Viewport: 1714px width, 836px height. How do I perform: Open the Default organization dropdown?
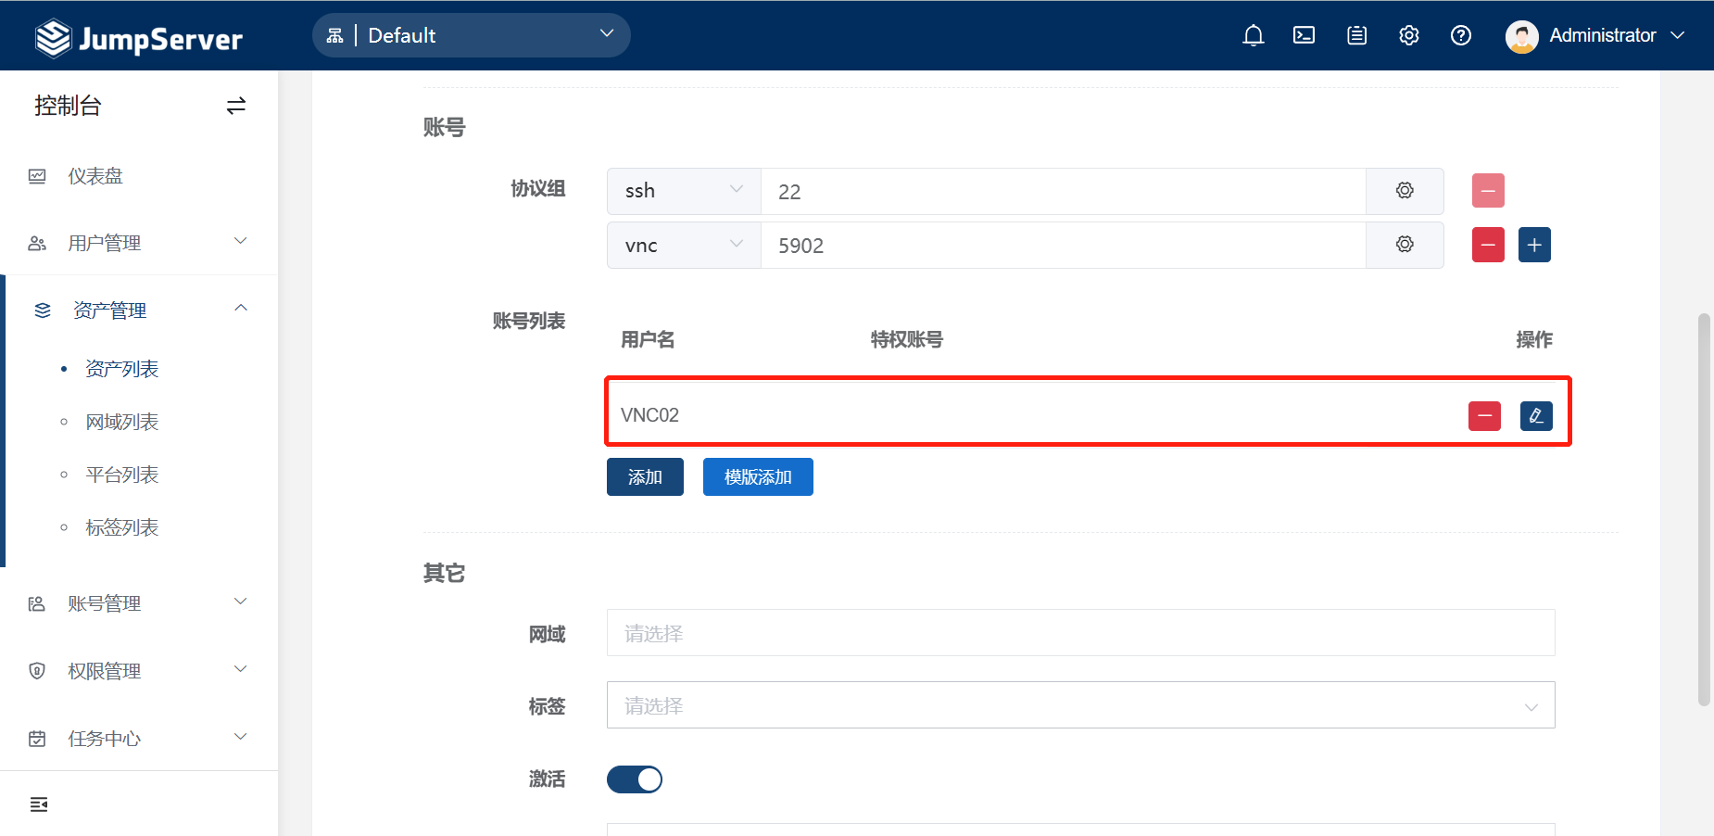(472, 35)
